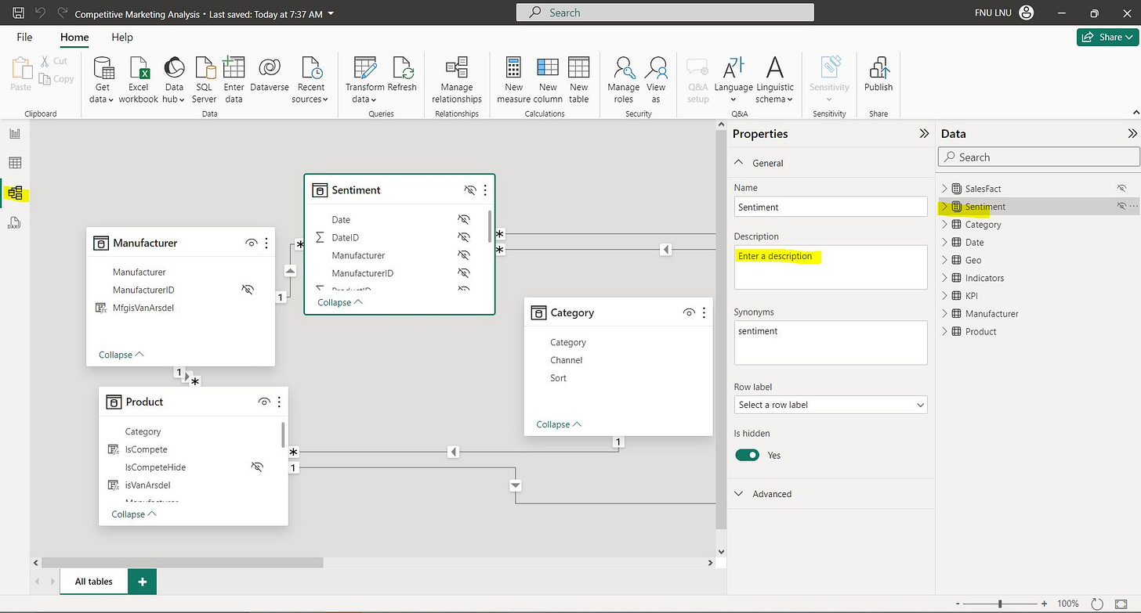The height and width of the screenshot is (613, 1141).
Task: Connect to SQL Server
Action: [x=205, y=80]
